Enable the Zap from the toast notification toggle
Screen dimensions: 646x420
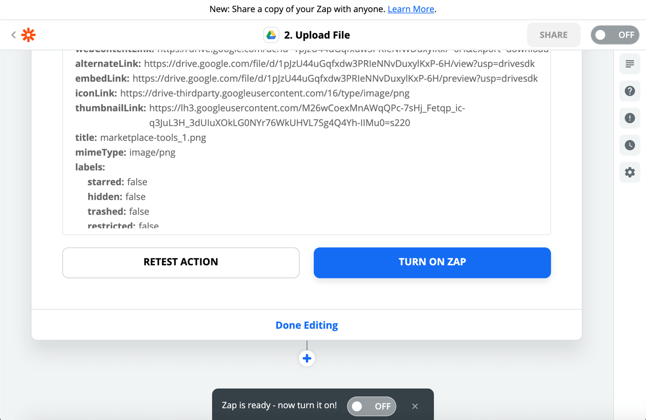coord(371,406)
